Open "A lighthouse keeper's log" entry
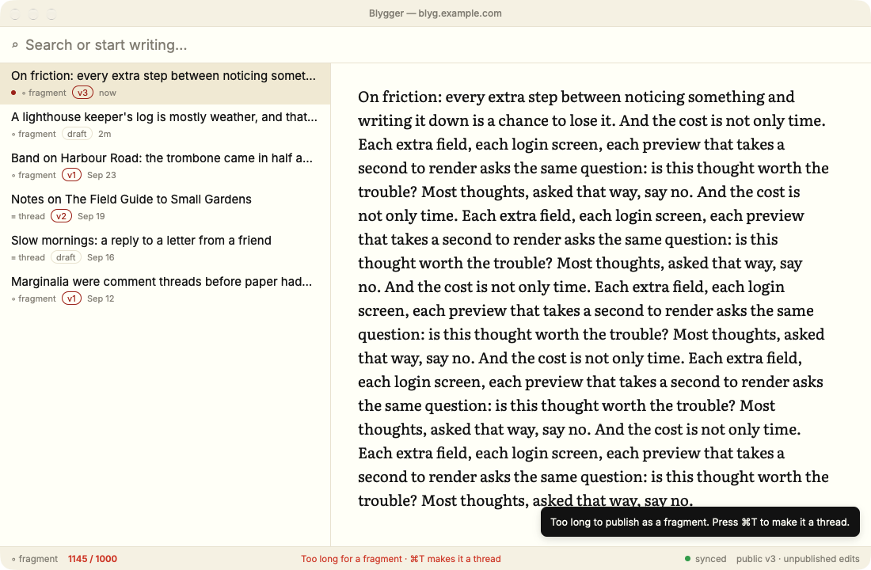 pos(165,125)
